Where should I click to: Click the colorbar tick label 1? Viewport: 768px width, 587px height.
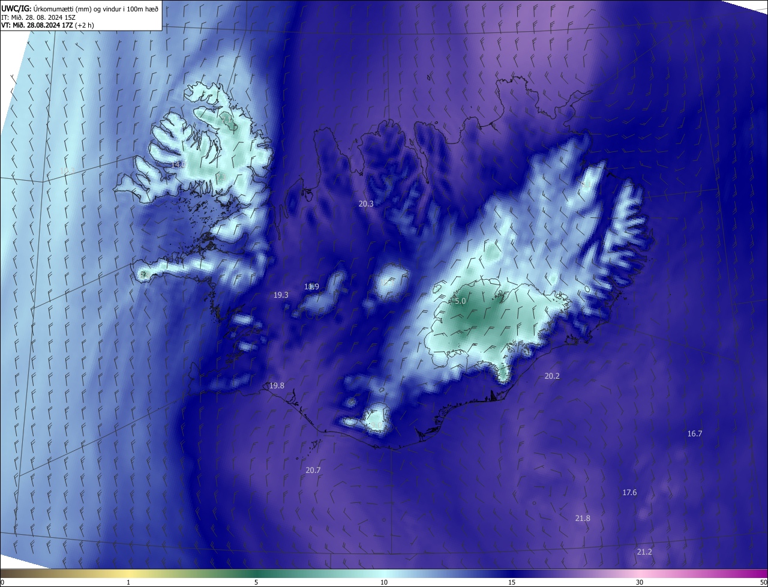tap(128, 582)
